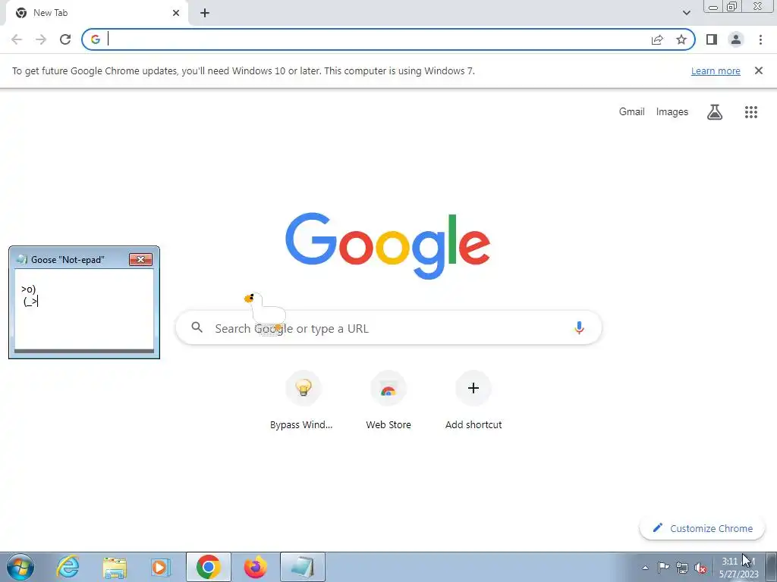Open Windows Explorer from taskbar

click(114, 567)
